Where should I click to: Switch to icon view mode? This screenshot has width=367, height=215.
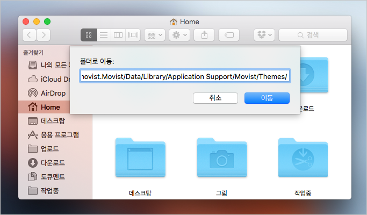89,35
